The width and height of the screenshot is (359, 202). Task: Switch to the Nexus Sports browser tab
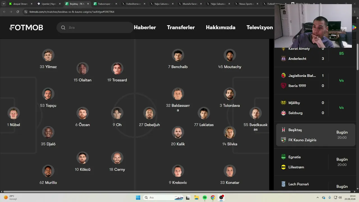pyautogui.click(x=247, y=4)
